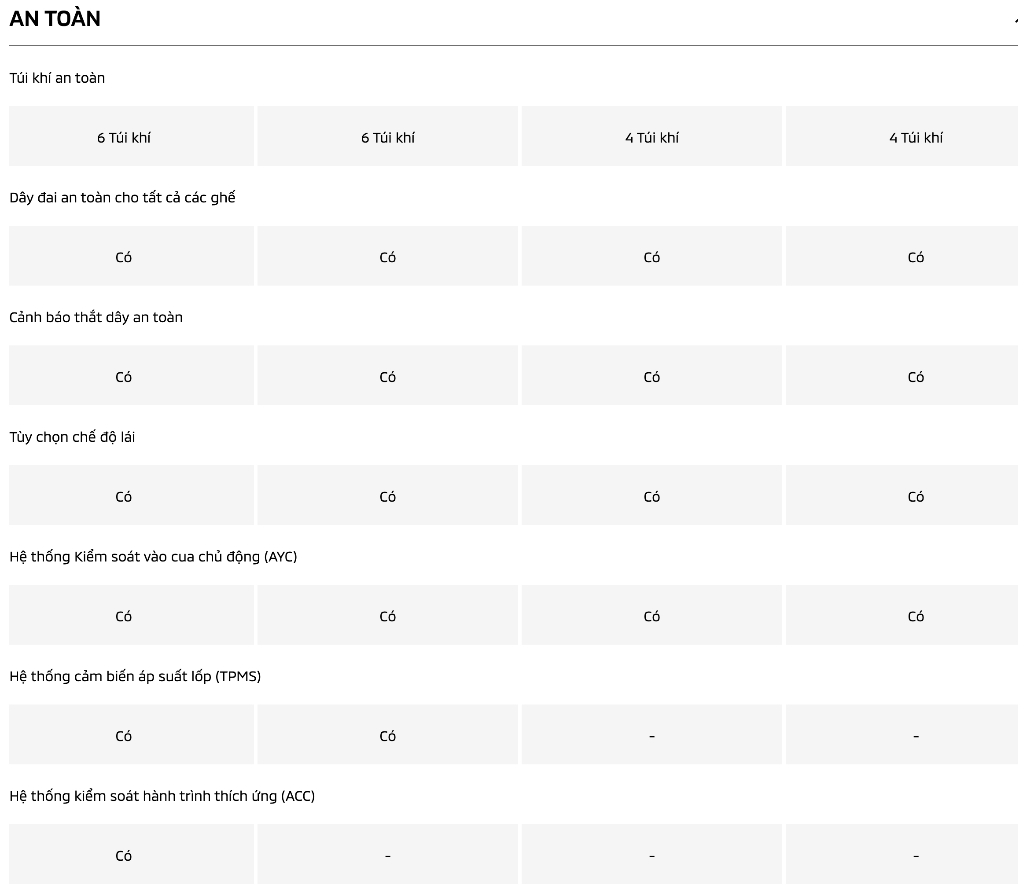This screenshot has height=888, width=1023.
Task: Click second column Có under Dây đai an toàn
Action: point(388,257)
